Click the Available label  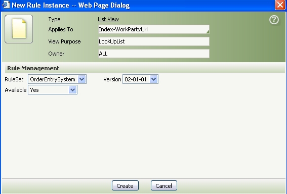tap(16, 90)
